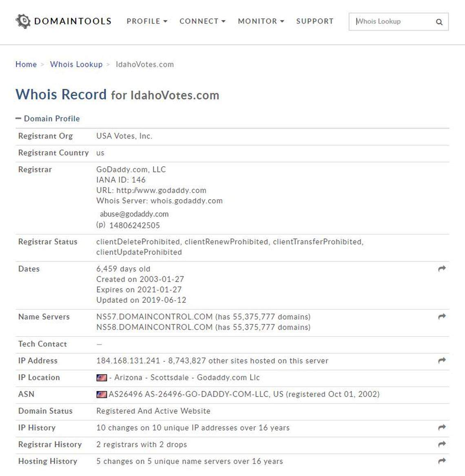
Task: Click the share arrow beside Registrar History
Action: click(441, 444)
